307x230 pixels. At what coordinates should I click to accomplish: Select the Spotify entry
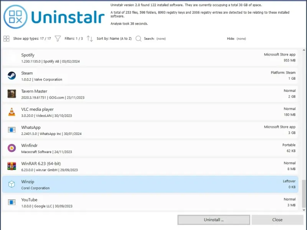coord(150,58)
